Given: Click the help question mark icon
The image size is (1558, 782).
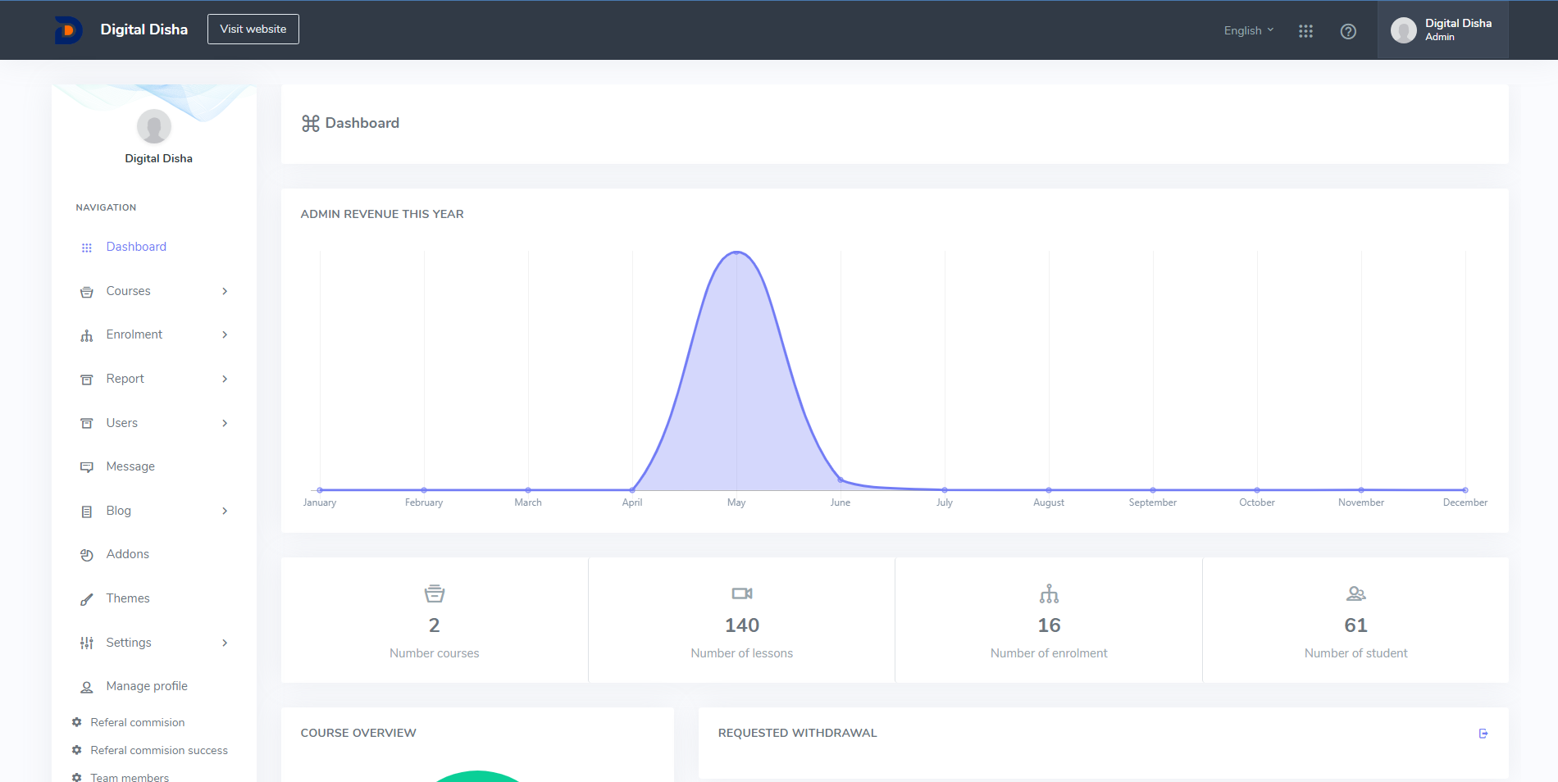Looking at the screenshot, I should [1348, 31].
